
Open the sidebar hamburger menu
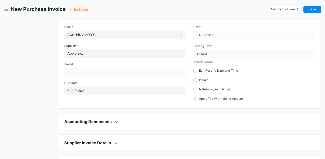[x=6, y=9]
